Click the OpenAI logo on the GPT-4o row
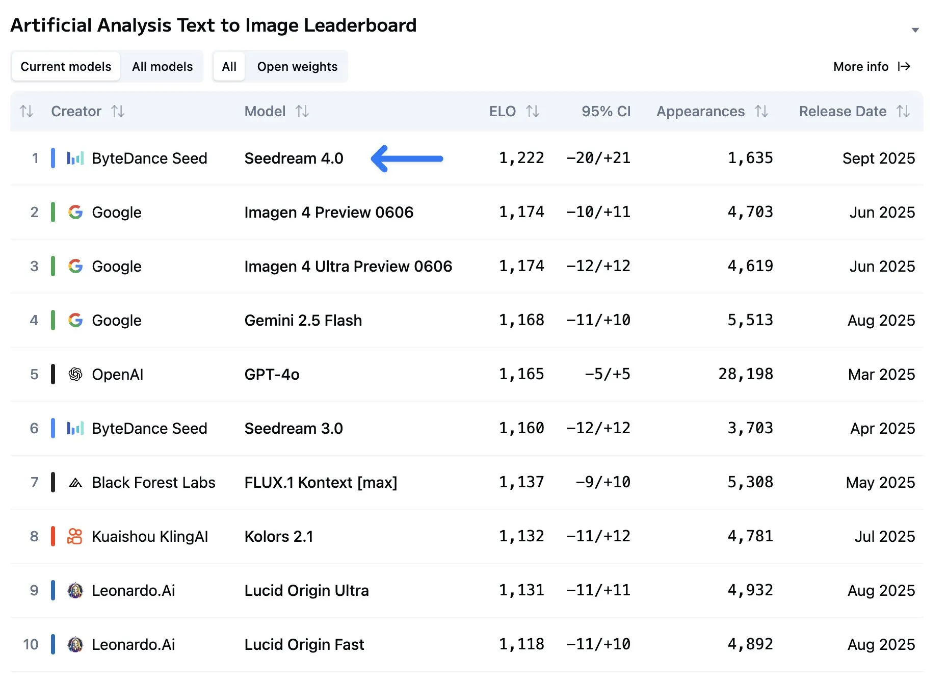Image resolution: width=947 pixels, height=683 pixels. click(75, 374)
